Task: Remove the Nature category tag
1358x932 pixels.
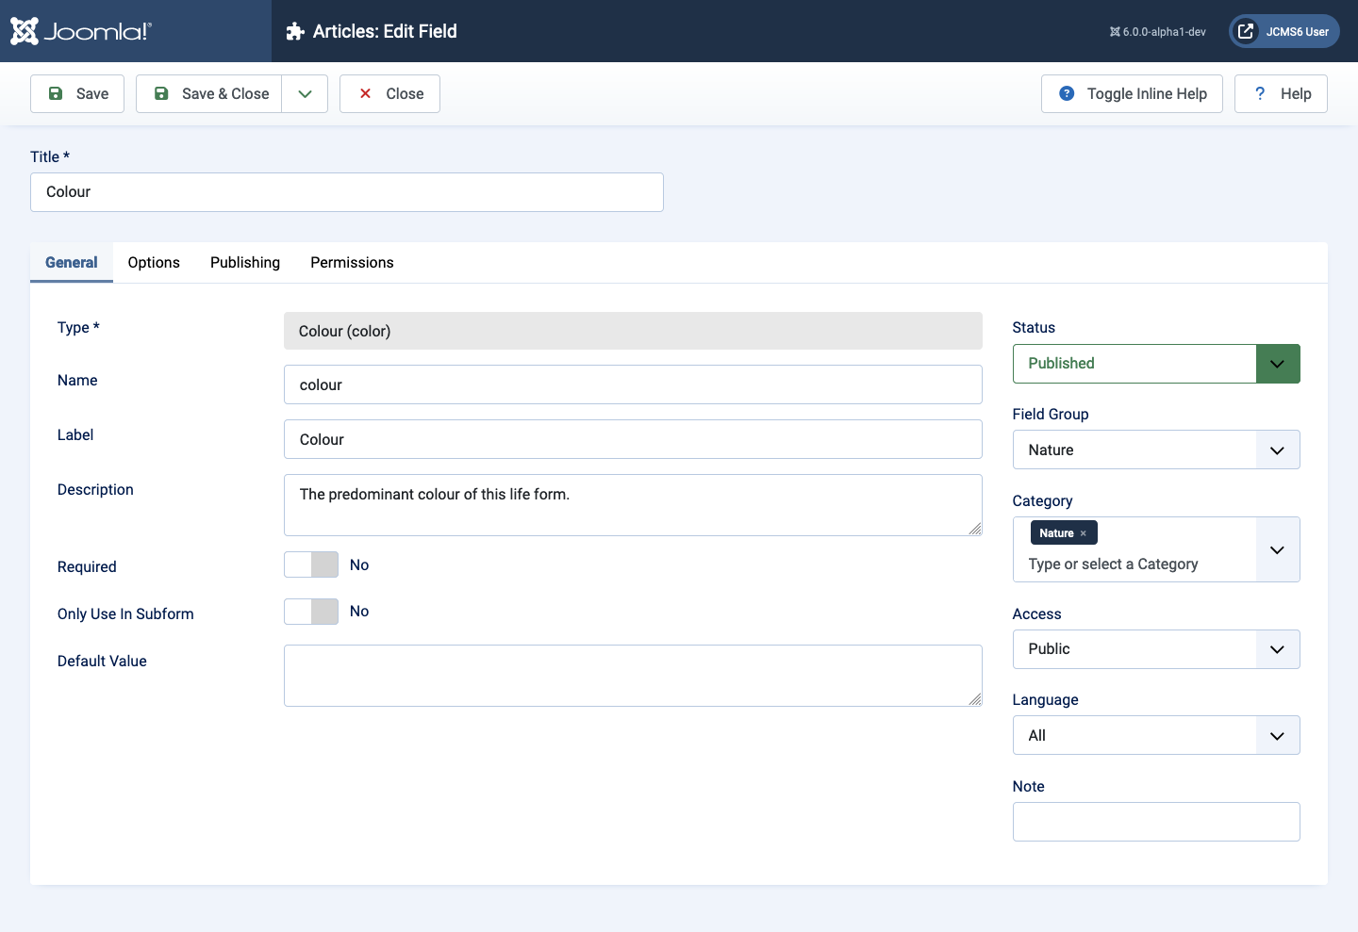Action: pos(1083,533)
